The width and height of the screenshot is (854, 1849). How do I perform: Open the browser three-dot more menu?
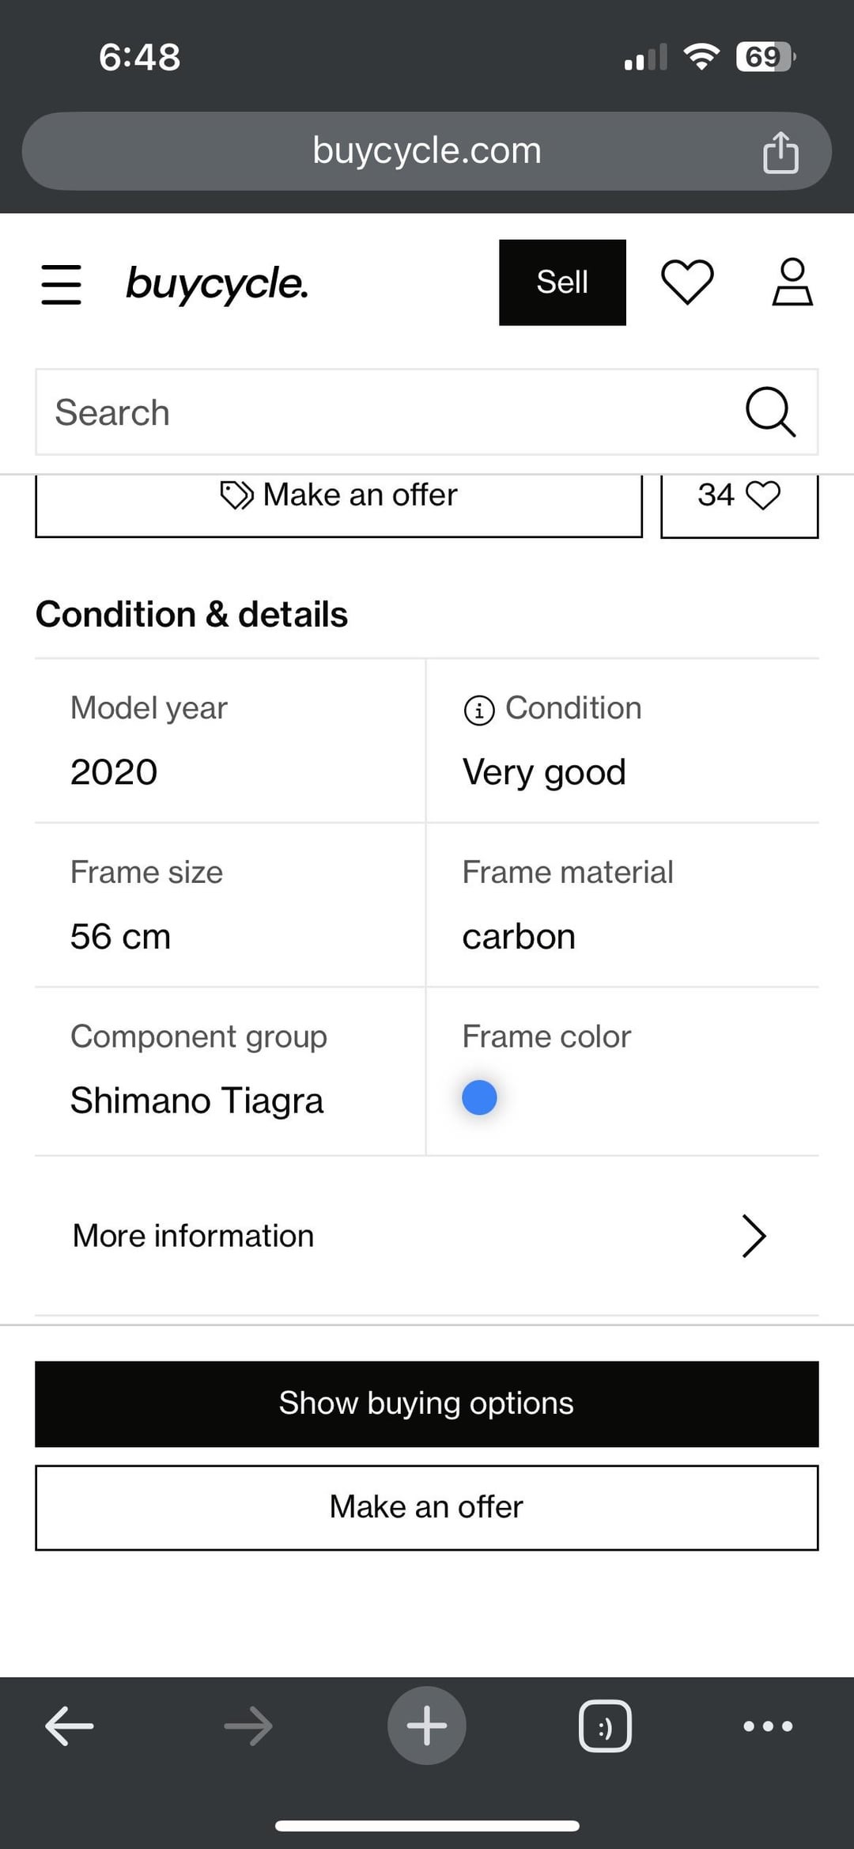click(768, 1726)
